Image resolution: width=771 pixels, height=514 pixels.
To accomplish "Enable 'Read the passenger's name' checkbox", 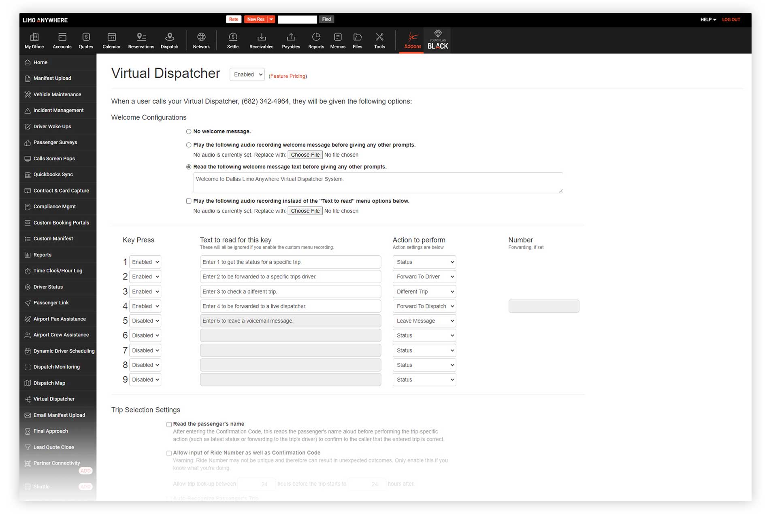I will point(169,425).
